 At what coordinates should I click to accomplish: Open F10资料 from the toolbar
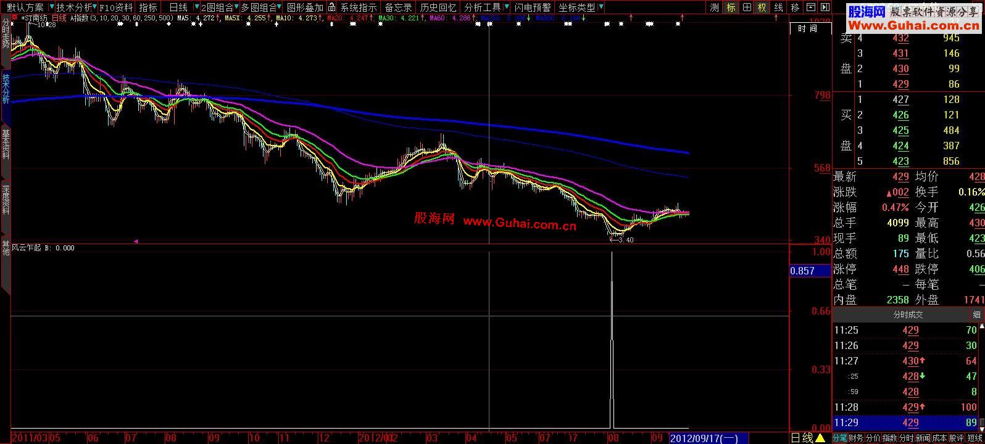116,7
